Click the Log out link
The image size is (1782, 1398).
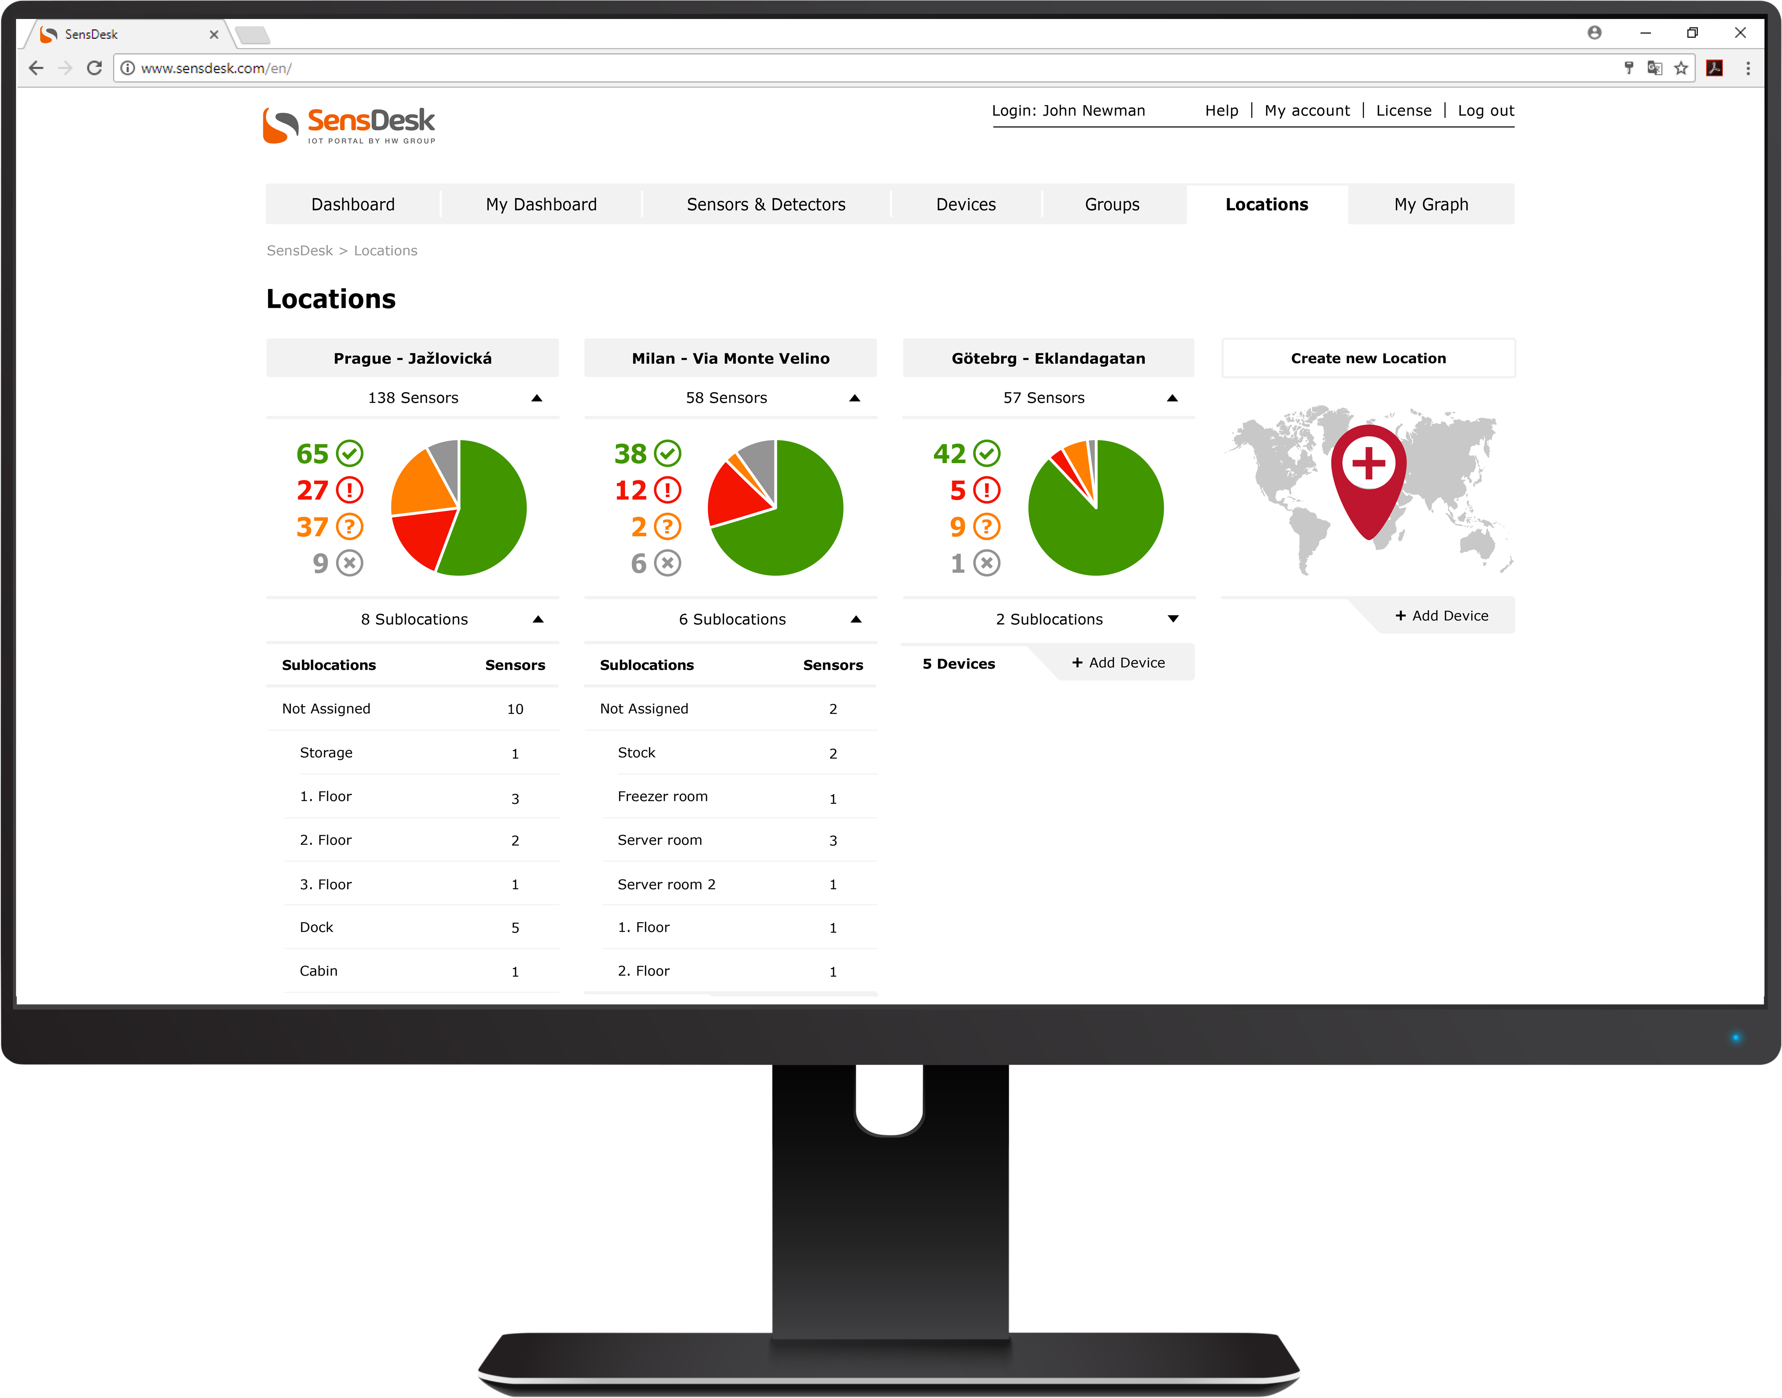1483,110
